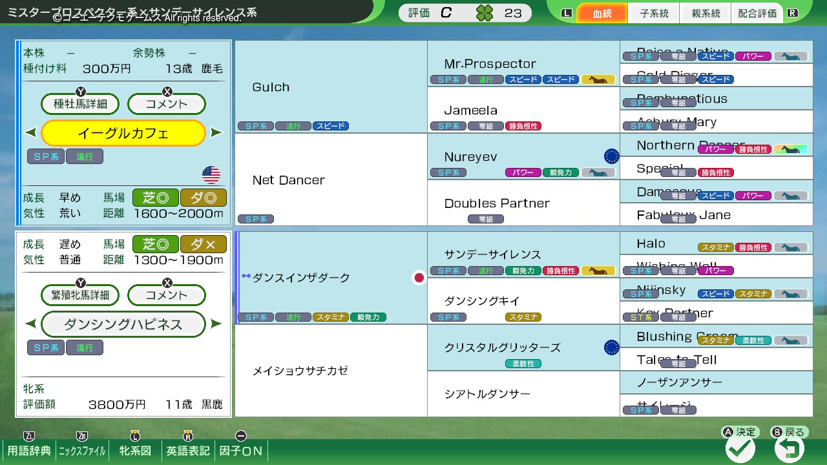Click Northern Dancer's rainbow horse icon

click(791, 149)
